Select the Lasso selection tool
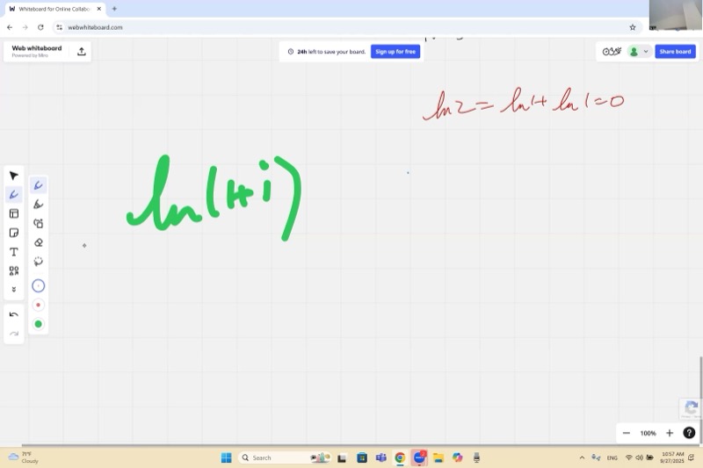703x468 pixels. 38,262
